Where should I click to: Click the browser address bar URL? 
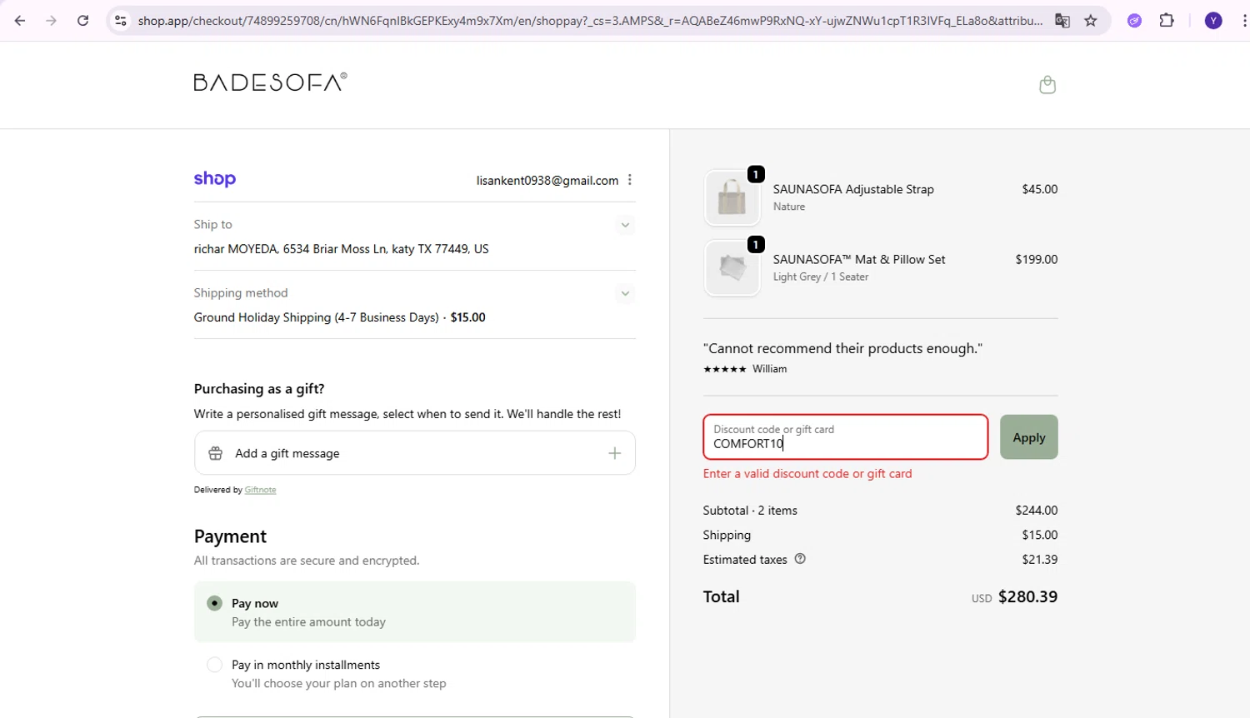[590, 21]
